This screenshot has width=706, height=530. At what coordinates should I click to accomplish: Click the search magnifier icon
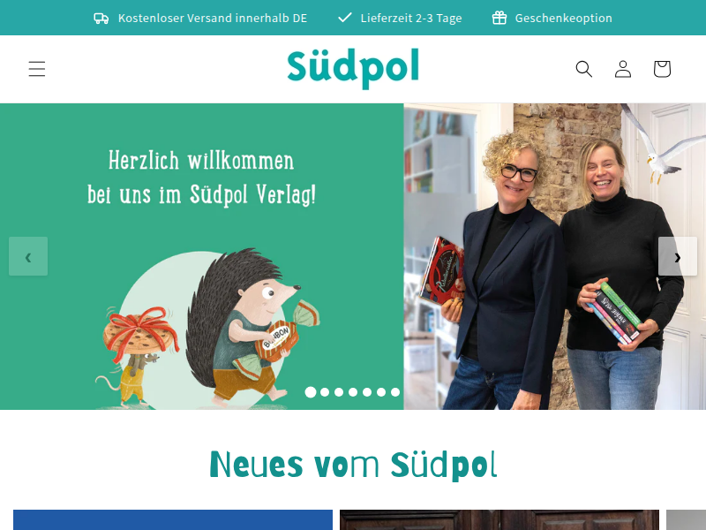(x=584, y=69)
